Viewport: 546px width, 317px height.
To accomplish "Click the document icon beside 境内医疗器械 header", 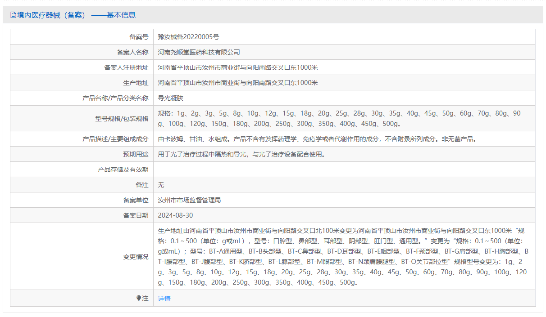I will (13, 15).
